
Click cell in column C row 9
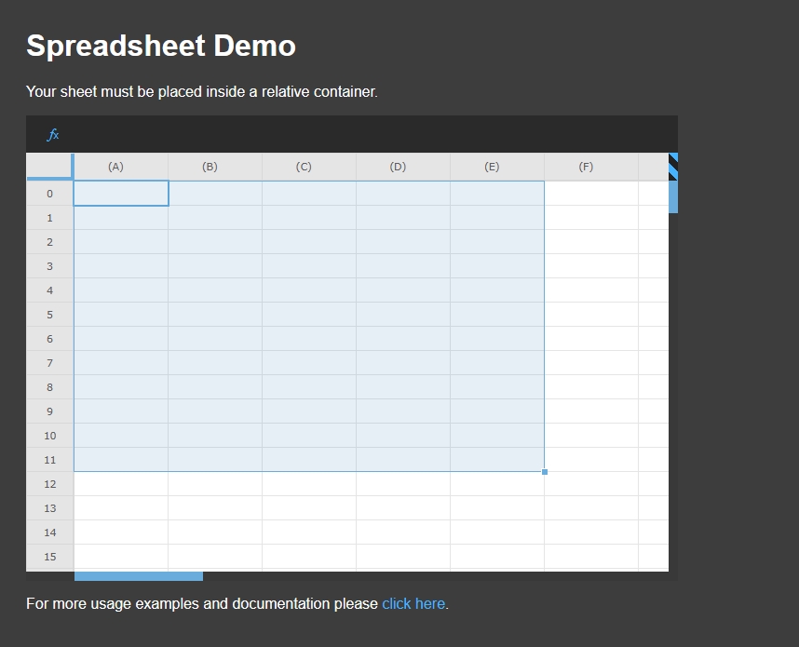[309, 411]
